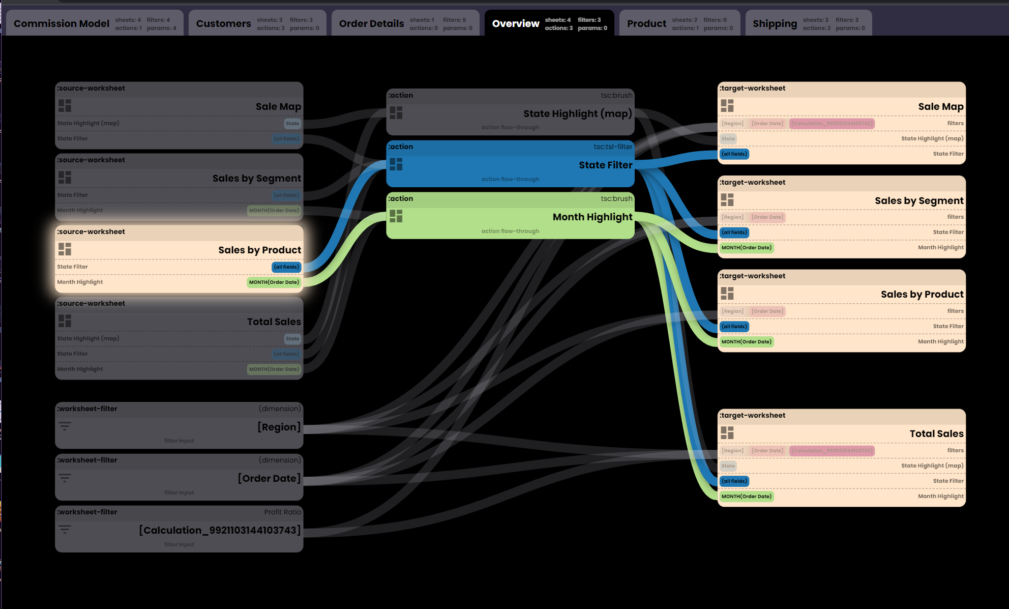1009x609 pixels.
Task: Switch to the Customers tab
Action: point(223,23)
